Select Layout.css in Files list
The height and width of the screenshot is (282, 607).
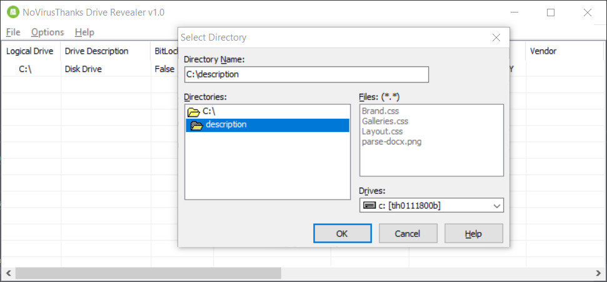tap(382, 131)
